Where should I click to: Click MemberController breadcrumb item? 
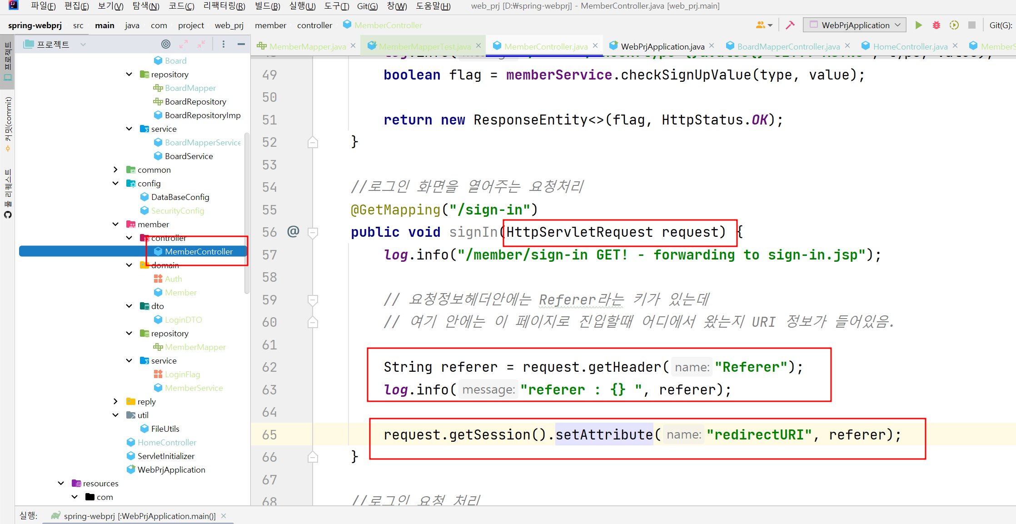pos(383,25)
